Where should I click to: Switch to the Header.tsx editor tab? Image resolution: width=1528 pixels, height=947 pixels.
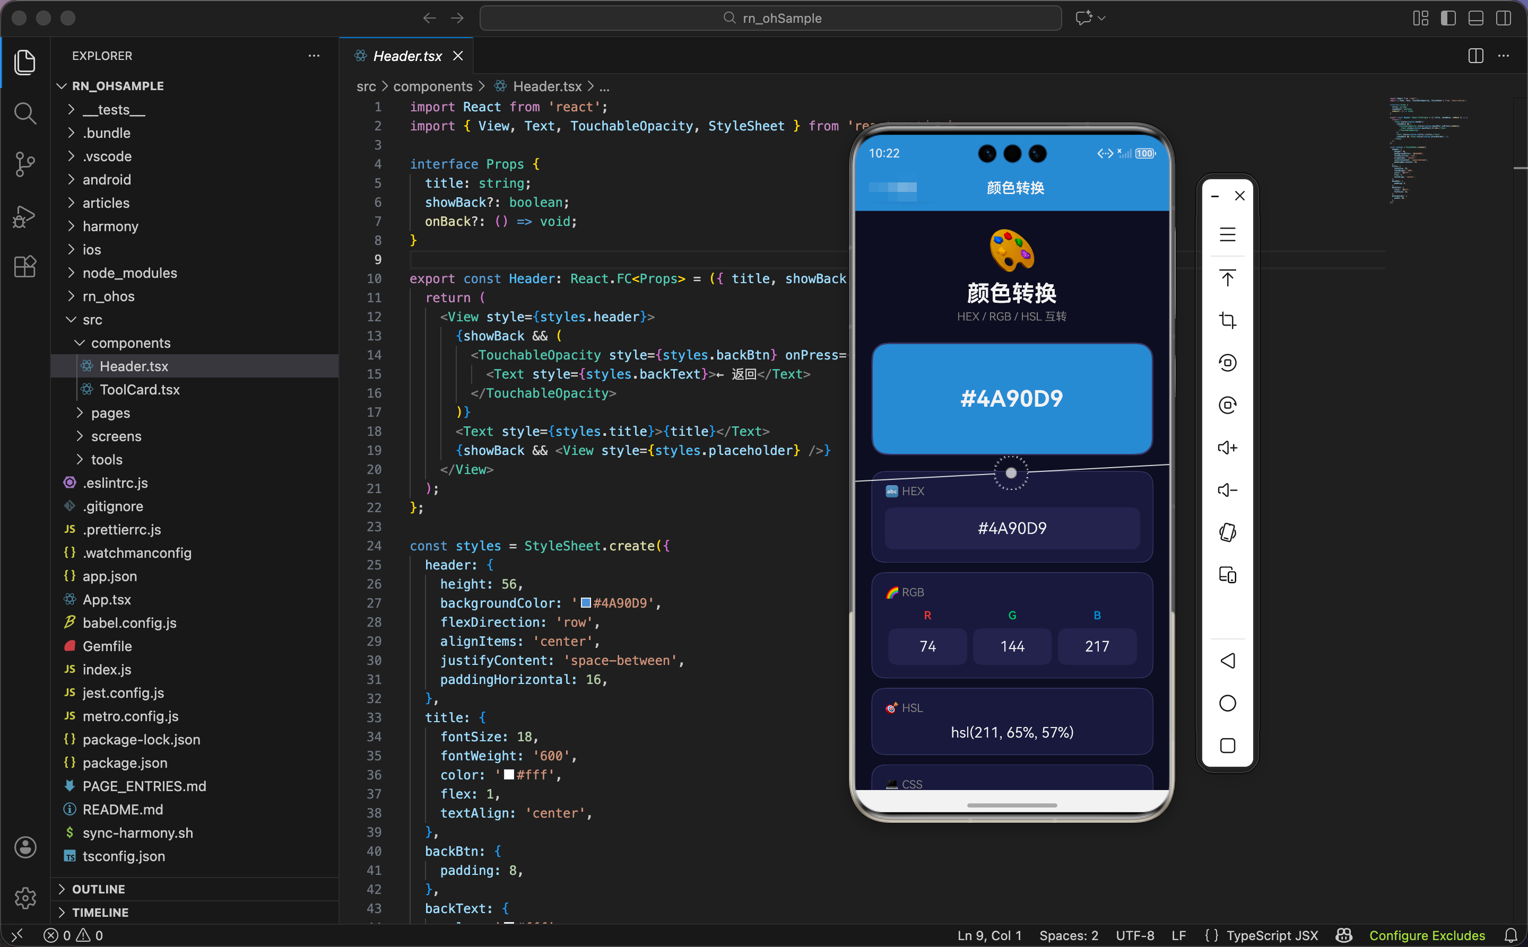tap(407, 56)
